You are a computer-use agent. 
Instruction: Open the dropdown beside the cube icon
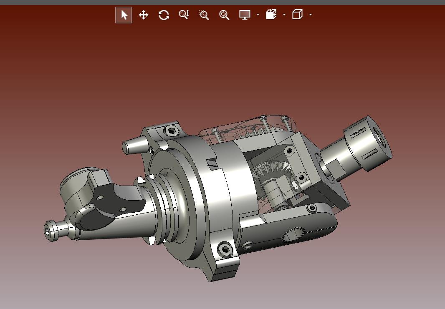click(311, 15)
